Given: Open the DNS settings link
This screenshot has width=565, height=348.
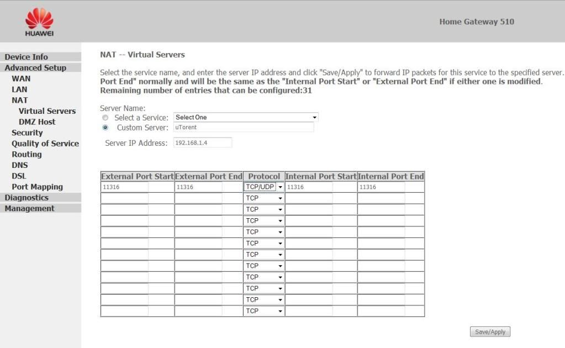Looking at the screenshot, I should tap(19, 165).
